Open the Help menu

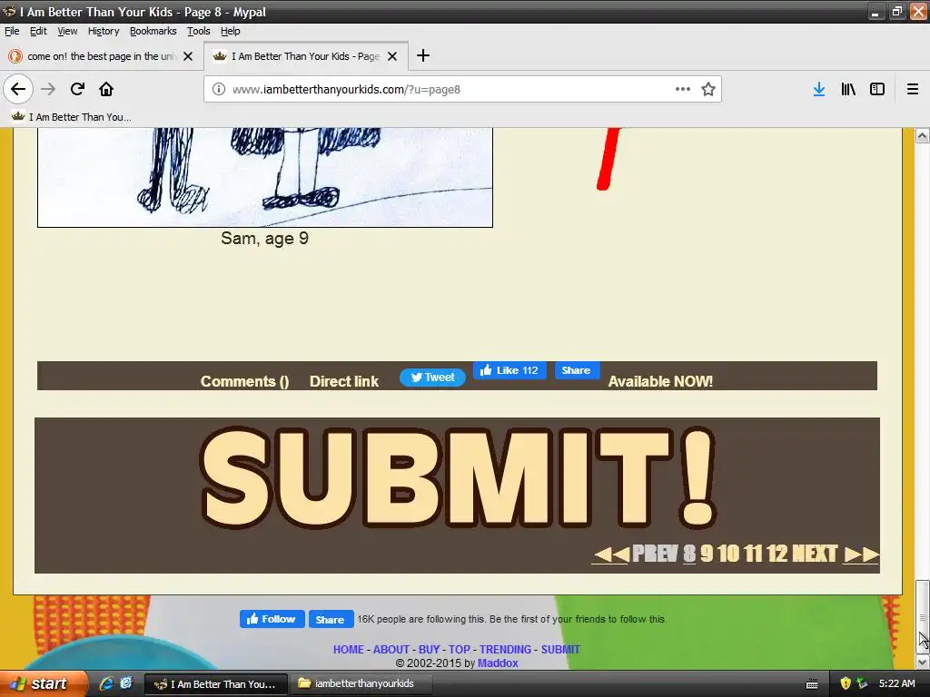[x=230, y=31]
